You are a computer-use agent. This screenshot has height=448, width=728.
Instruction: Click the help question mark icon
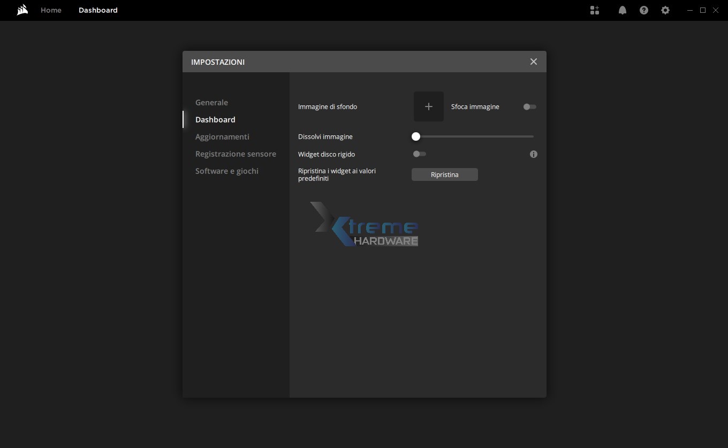click(x=644, y=10)
